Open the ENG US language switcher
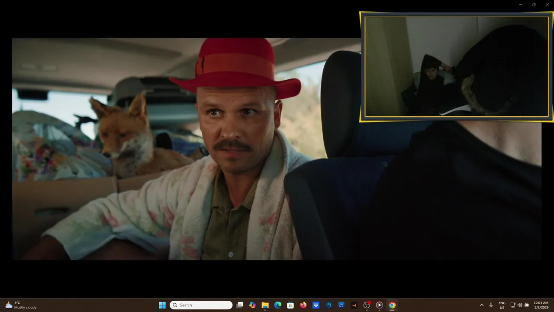 pyautogui.click(x=502, y=305)
